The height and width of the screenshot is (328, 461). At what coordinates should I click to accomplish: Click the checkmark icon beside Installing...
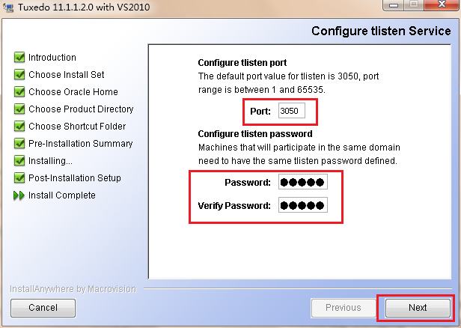[19, 161]
